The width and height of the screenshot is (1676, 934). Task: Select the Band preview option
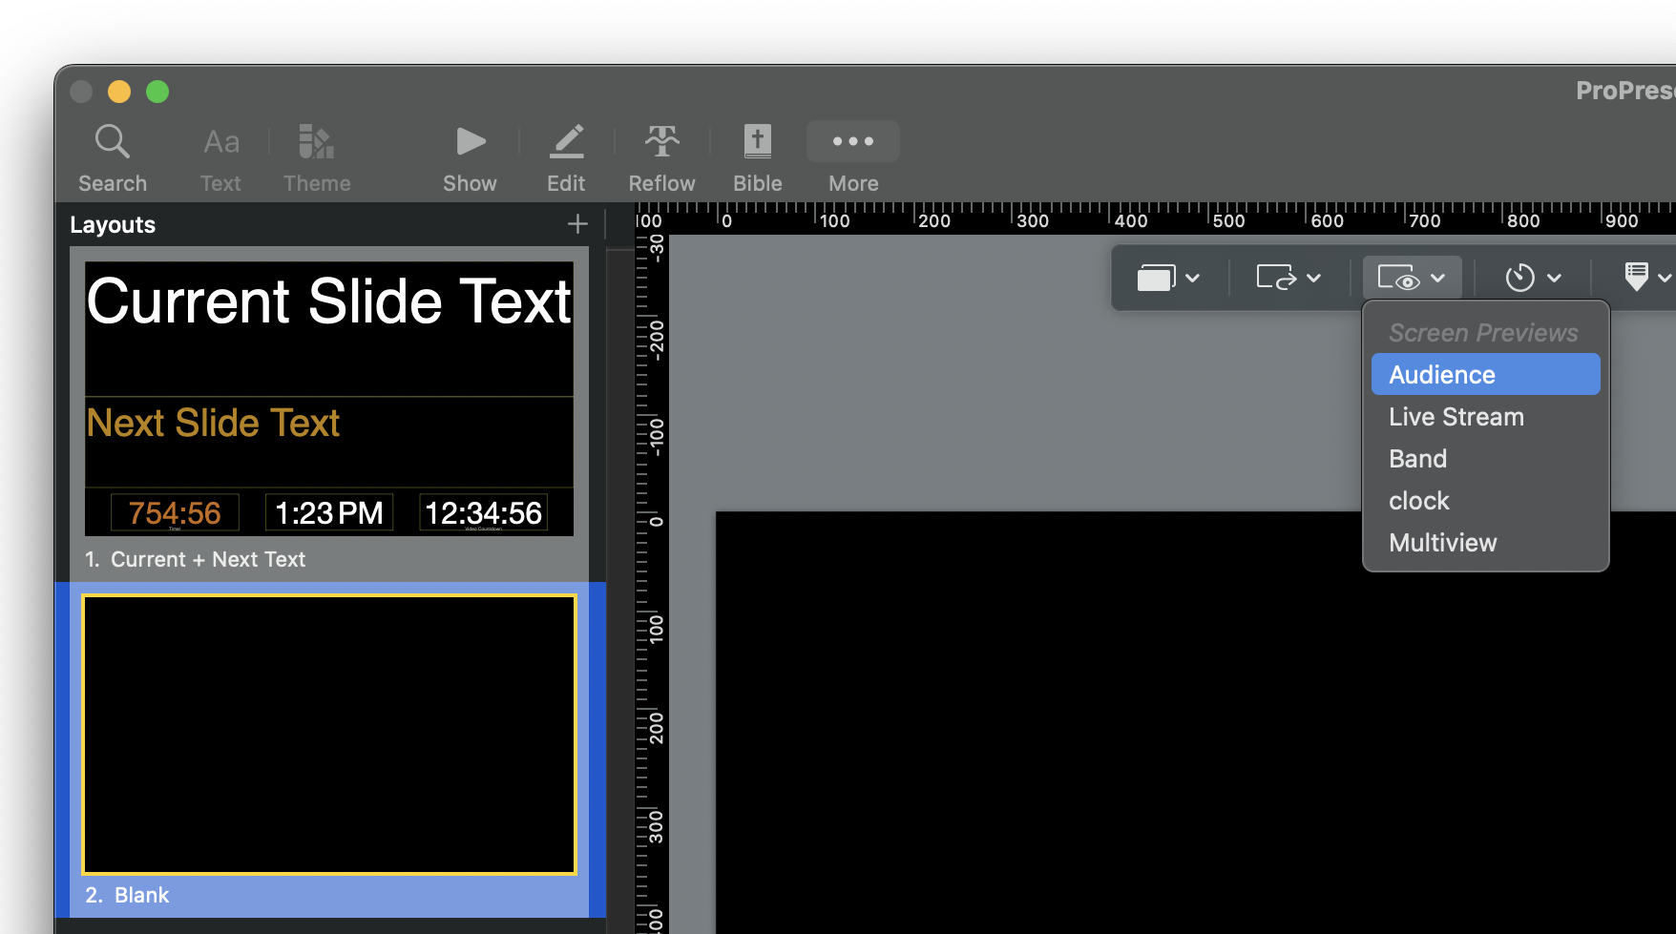(1417, 459)
